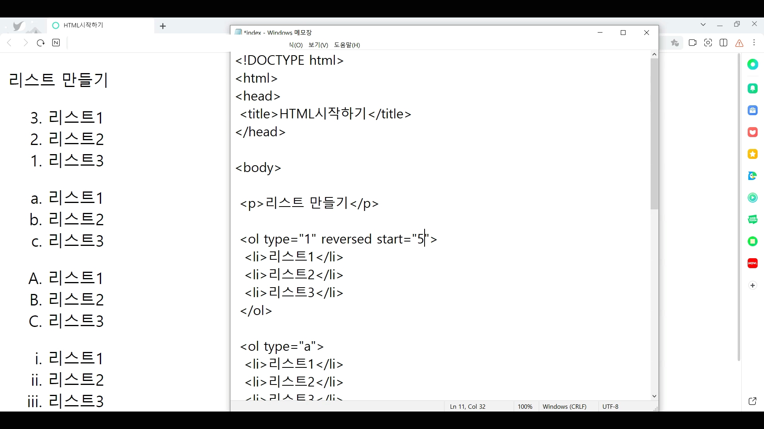Click the bookmark star icon in address bar
The width and height of the screenshot is (764, 429).
[675, 43]
